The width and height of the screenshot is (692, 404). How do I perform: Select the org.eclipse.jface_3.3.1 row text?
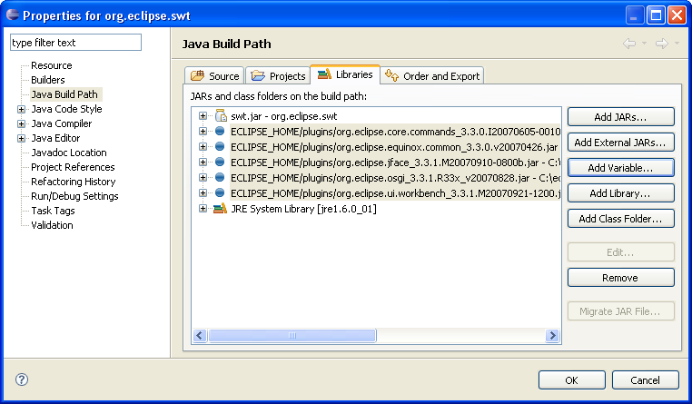click(x=395, y=163)
